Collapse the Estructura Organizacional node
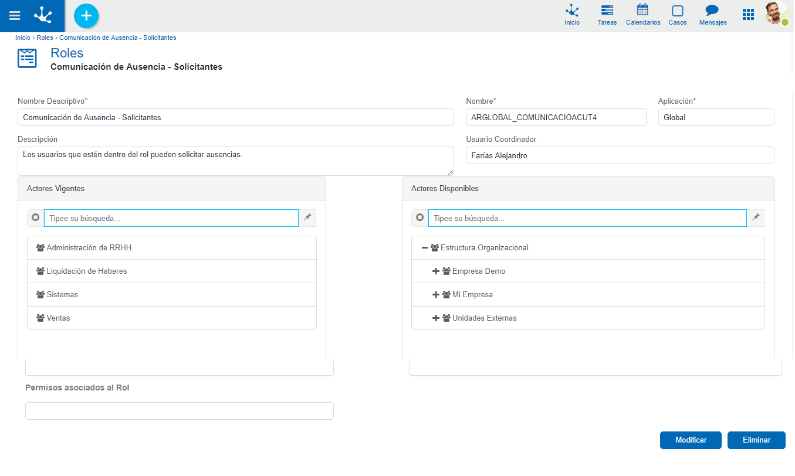The width and height of the screenshot is (795, 476). (x=425, y=248)
